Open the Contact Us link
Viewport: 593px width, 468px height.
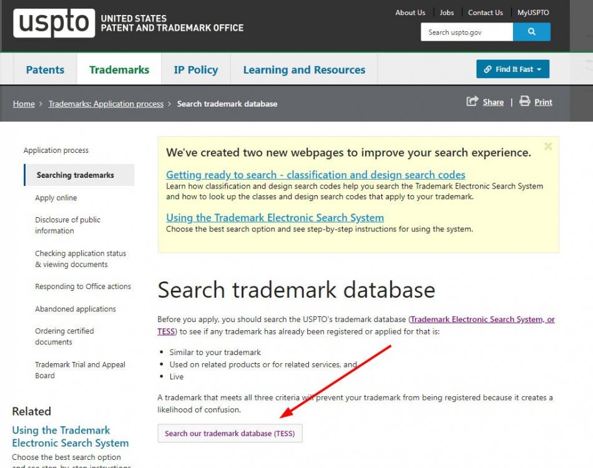pyautogui.click(x=485, y=12)
